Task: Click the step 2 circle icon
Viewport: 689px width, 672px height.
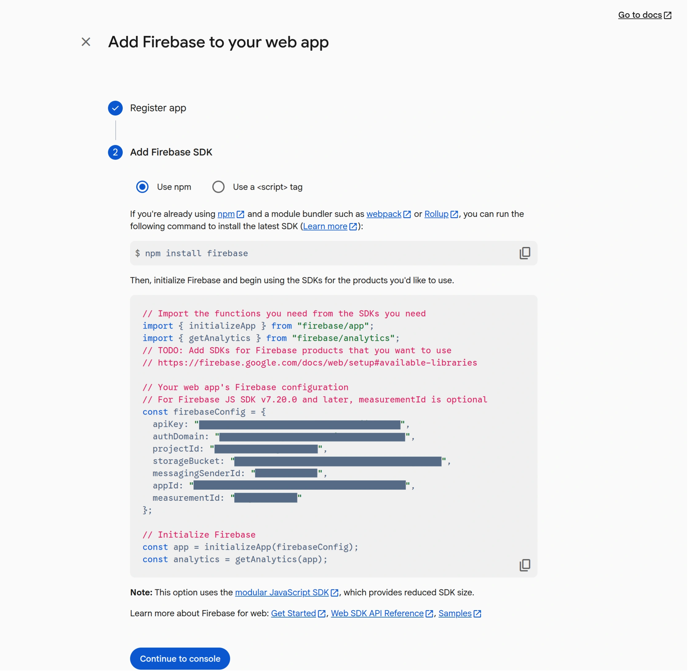Action: click(x=116, y=153)
